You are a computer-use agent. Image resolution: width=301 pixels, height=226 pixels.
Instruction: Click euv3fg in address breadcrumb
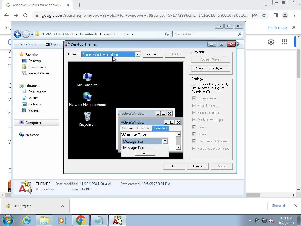109,34
